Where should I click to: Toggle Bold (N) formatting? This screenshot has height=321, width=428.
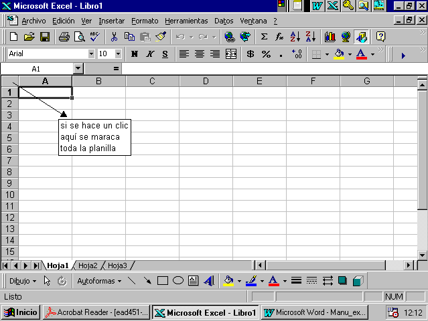(135, 54)
